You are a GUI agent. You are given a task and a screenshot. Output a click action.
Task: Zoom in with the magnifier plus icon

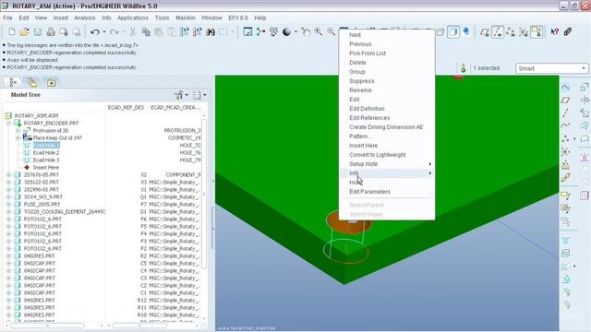318,32
